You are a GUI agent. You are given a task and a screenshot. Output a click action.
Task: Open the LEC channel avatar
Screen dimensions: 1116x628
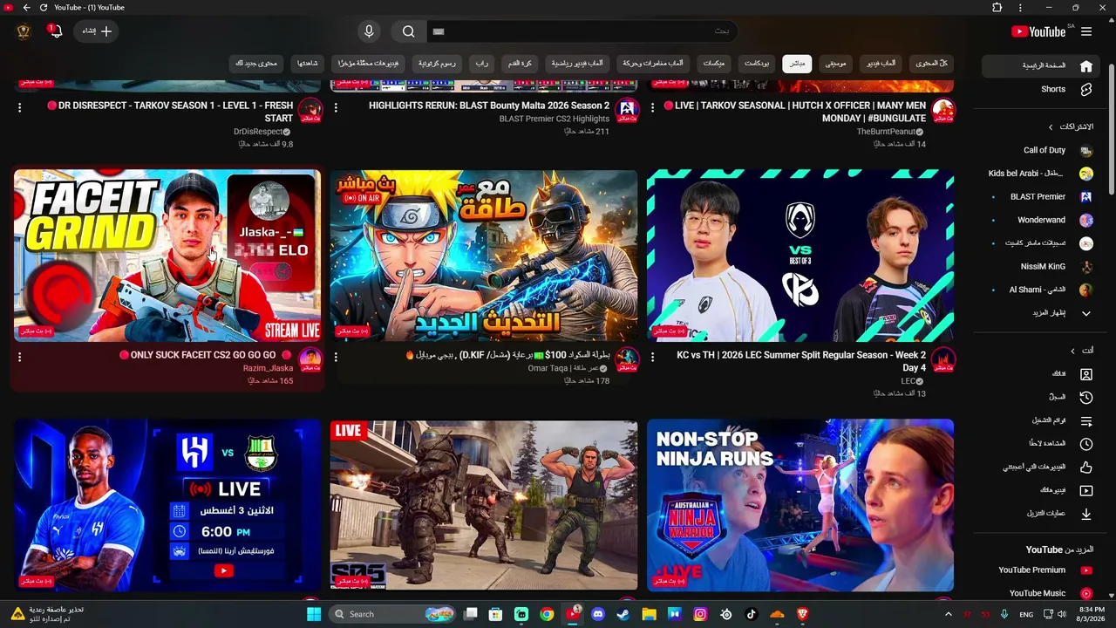pyautogui.click(x=942, y=358)
